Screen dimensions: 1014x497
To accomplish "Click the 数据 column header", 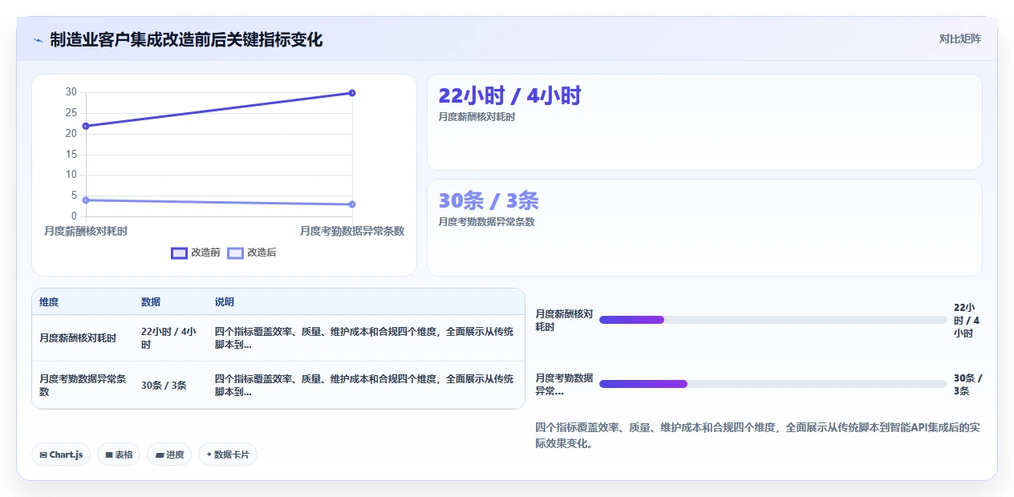I will click(151, 302).
